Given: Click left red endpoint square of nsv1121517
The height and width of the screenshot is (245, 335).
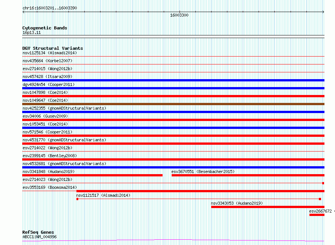Looking at the screenshot, I should coord(77,199).
